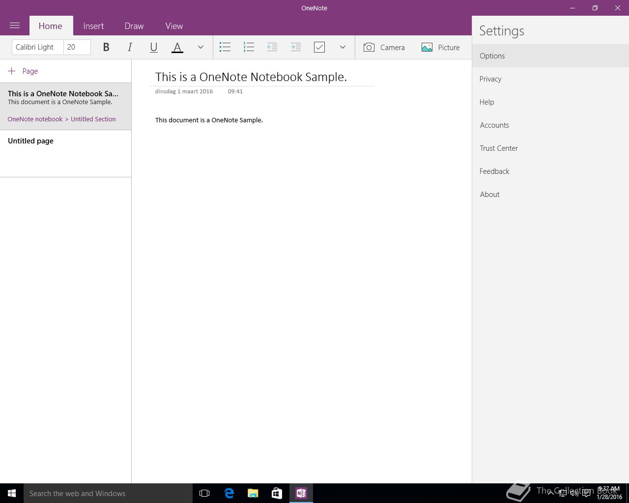Open About in Settings
This screenshot has height=503, width=629.
[x=550, y=195]
